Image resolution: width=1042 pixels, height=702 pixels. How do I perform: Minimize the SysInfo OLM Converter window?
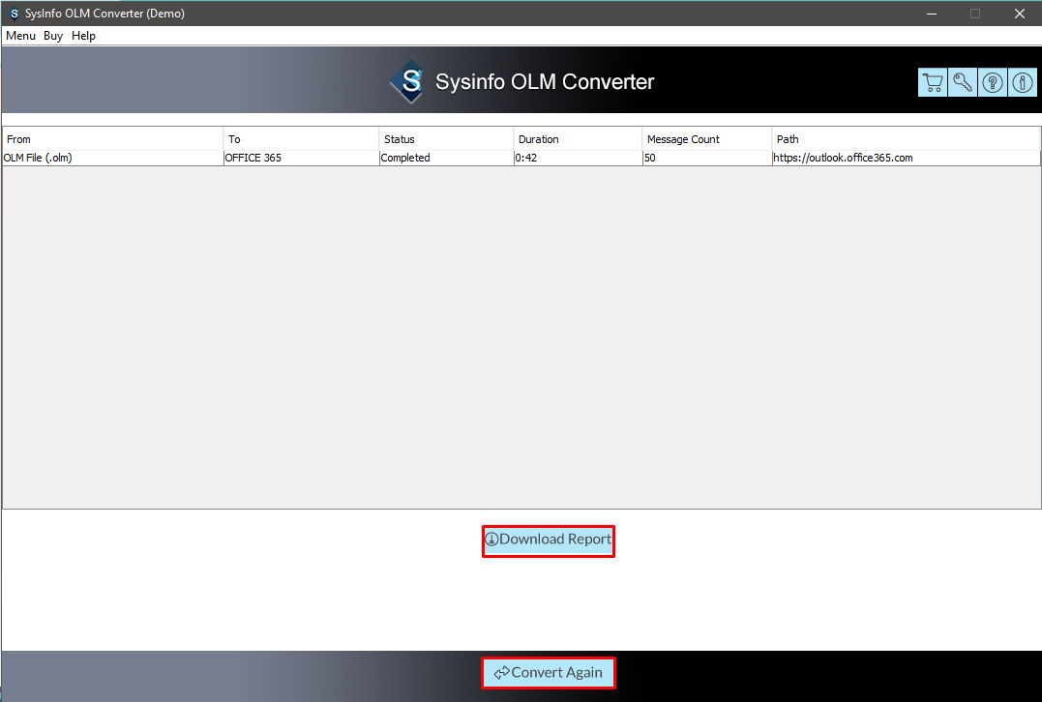coord(932,14)
